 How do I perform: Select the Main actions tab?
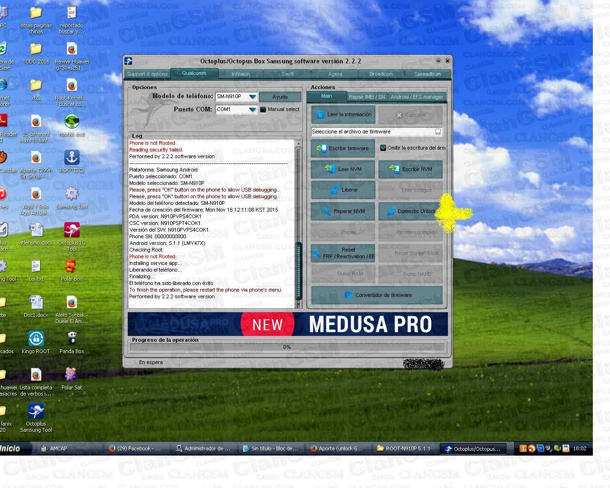[326, 96]
